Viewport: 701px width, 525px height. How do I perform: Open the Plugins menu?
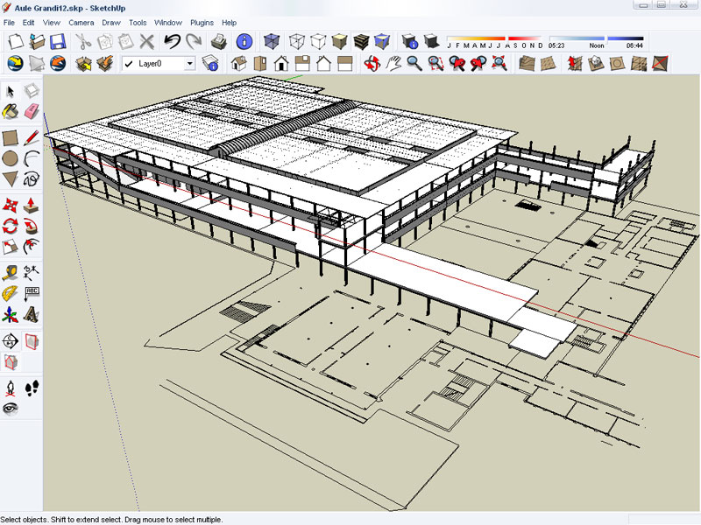[x=202, y=22]
